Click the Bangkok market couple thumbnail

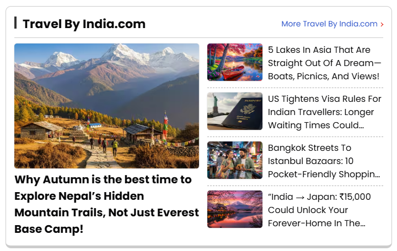click(x=235, y=160)
